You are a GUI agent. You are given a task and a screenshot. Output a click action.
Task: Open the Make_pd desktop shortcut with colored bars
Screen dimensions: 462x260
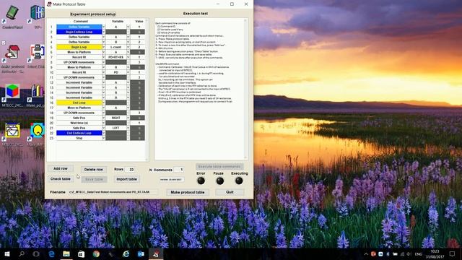(x=36, y=95)
